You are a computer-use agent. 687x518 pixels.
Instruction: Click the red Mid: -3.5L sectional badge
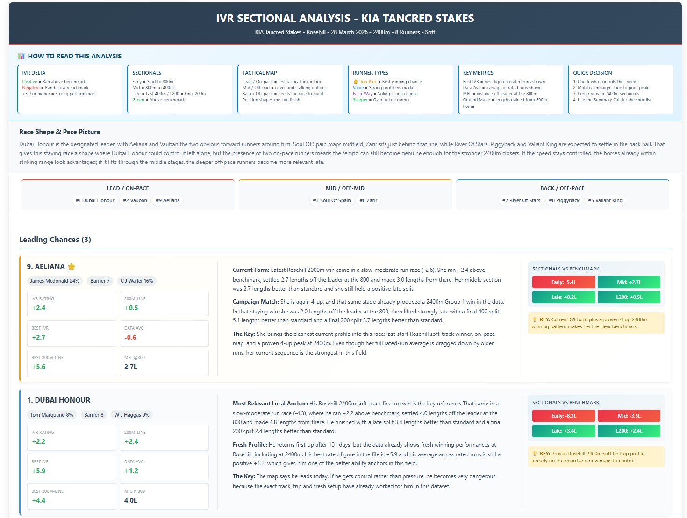point(629,416)
